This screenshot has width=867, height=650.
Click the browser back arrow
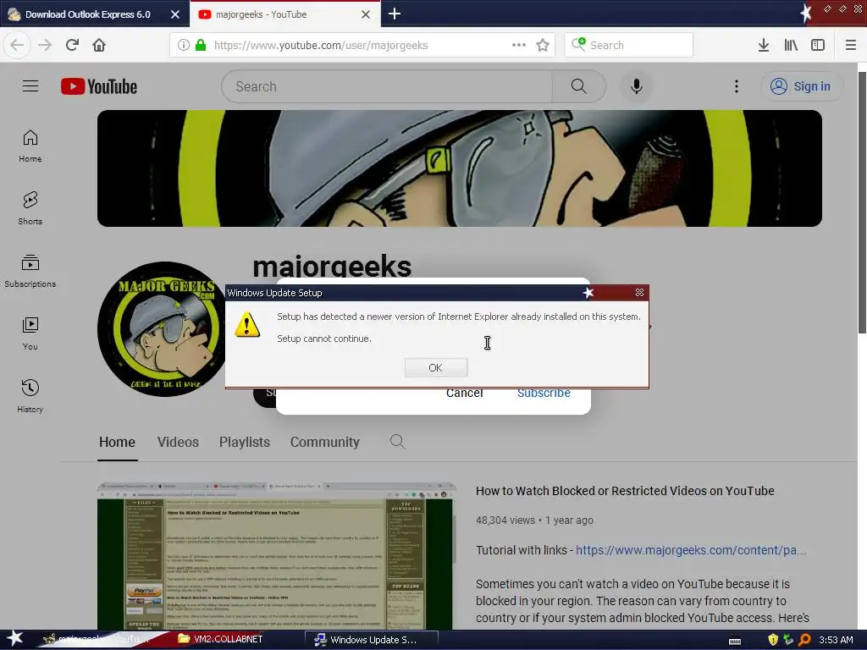17,45
